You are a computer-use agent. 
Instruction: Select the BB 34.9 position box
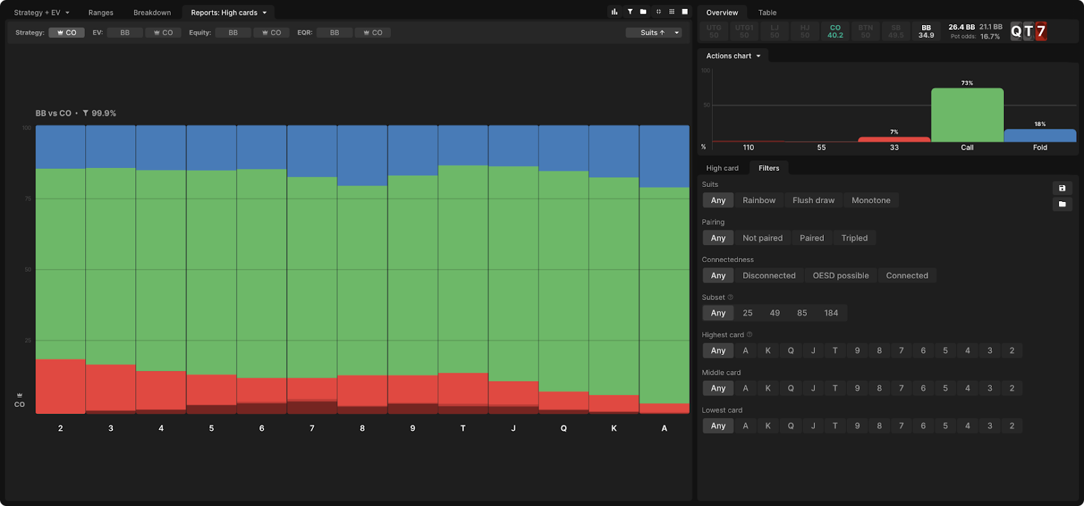(x=925, y=32)
